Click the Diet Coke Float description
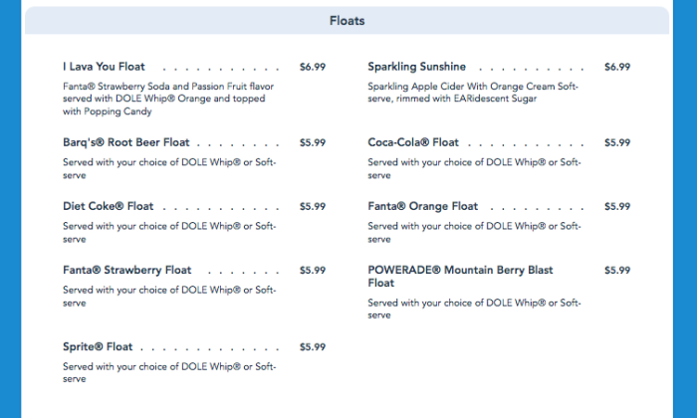697x418 pixels. coord(167,232)
